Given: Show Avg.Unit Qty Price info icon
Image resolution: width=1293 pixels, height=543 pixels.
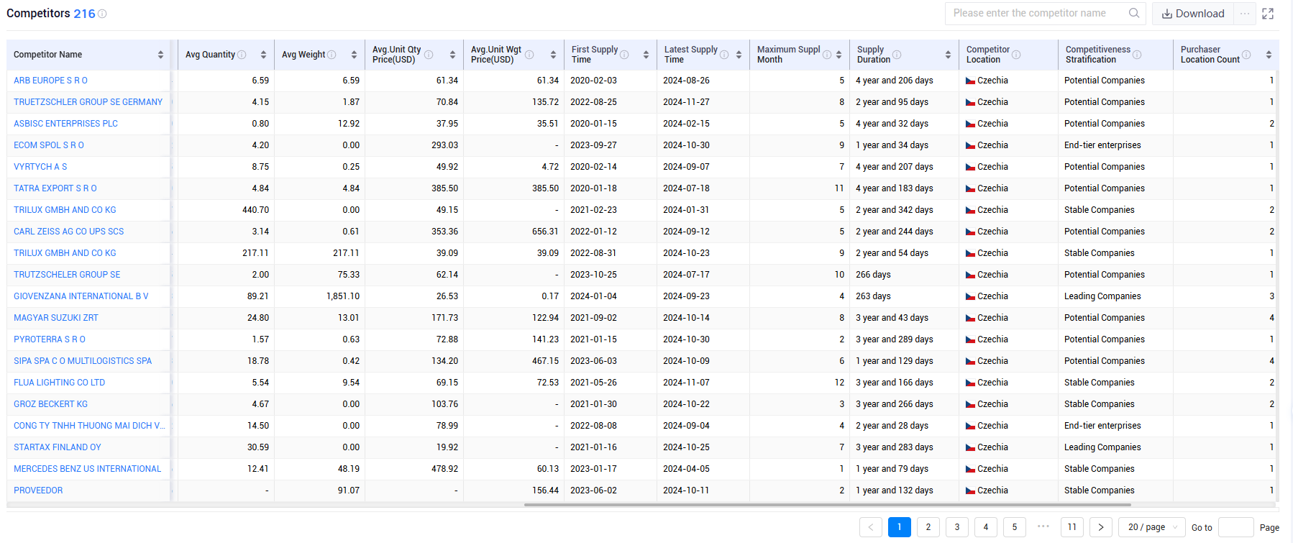Looking at the screenshot, I should [x=429, y=55].
